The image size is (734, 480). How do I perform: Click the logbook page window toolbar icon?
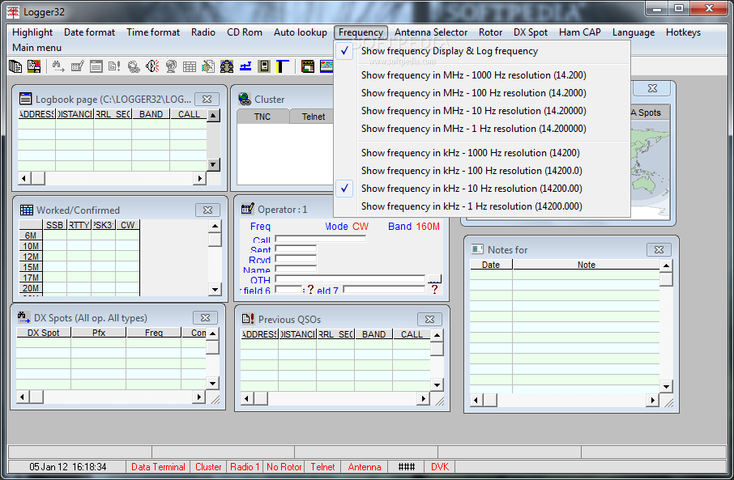pos(96,66)
